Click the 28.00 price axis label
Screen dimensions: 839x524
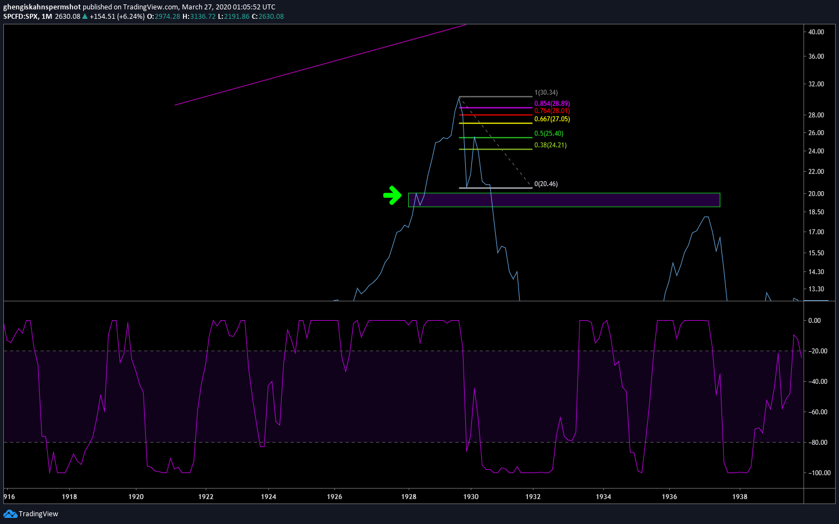tap(816, 115)
